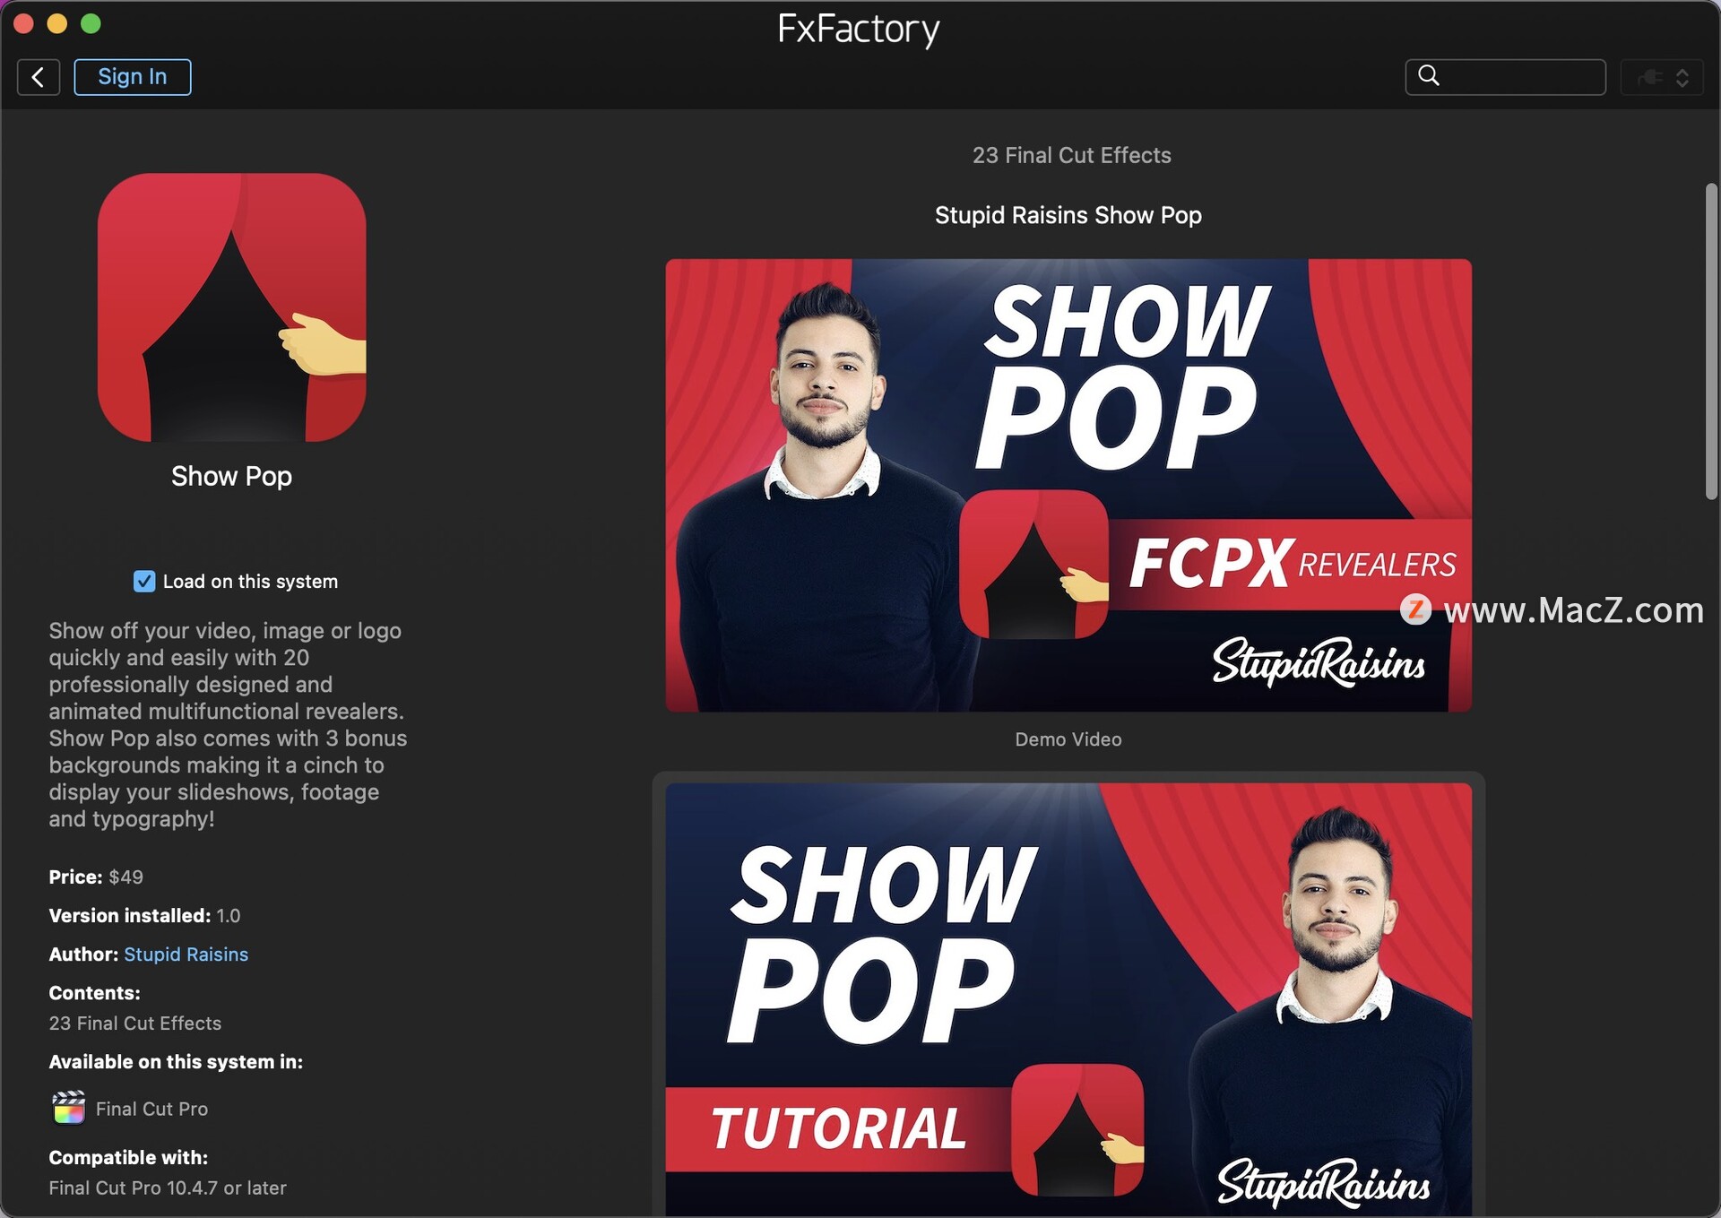
Task: Click the Final Cut Pro clapperboard icon
Action: tap(68, 1108)
